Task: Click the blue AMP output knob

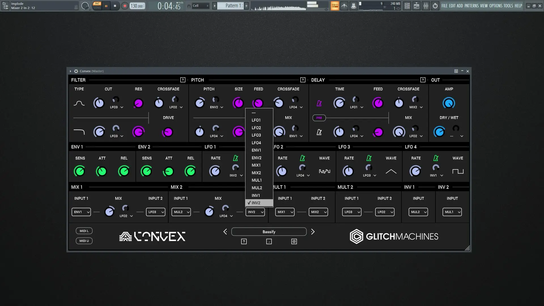Action: pos(449,103)
